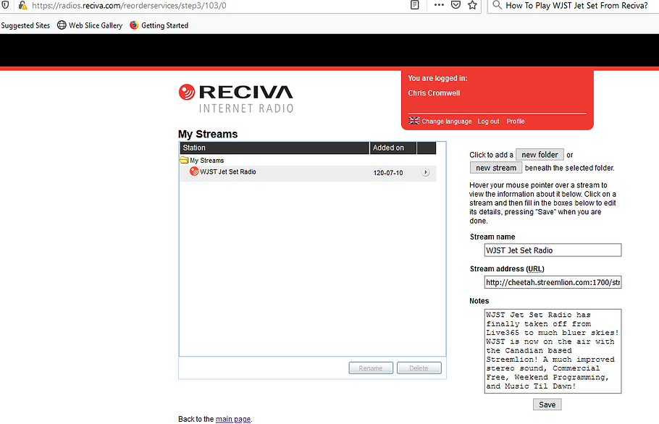Focus the Stream name input field
The image size is (659, 424).
coord(553,250)
